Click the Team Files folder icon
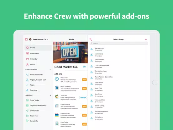This screenshot has height=130, width=173. [27, 116]
